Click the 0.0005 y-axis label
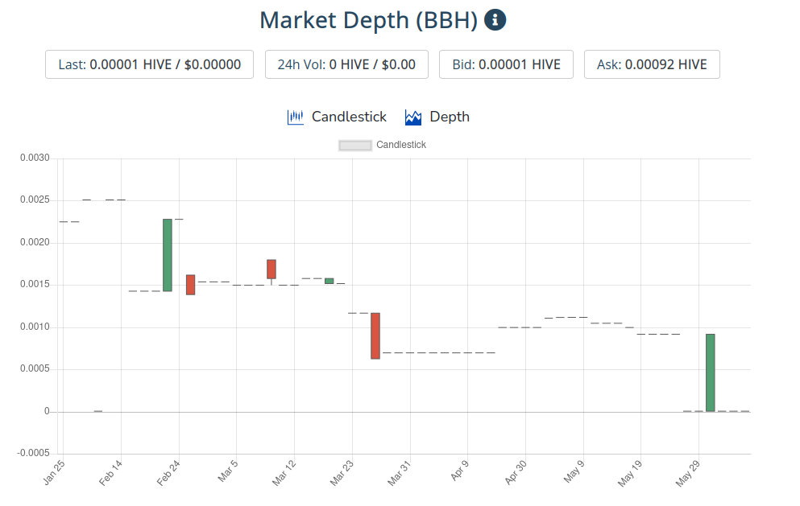Image resolution: width=800 pixels, height=506 pixels. point(35,369)
